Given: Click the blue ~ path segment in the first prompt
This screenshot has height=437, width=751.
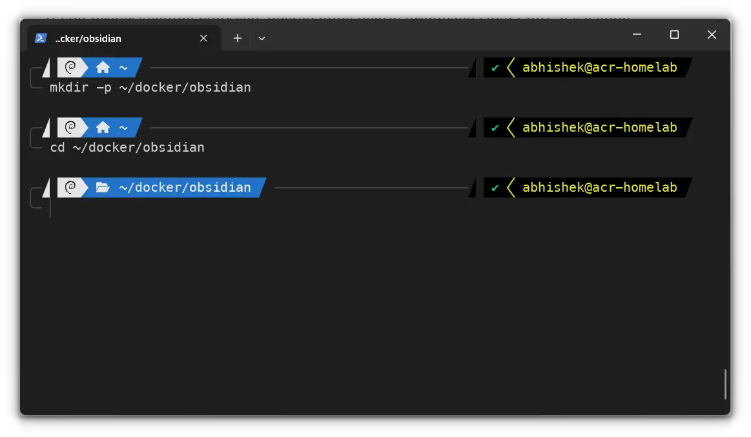Looking at the screenshot, I should [125, 66].
